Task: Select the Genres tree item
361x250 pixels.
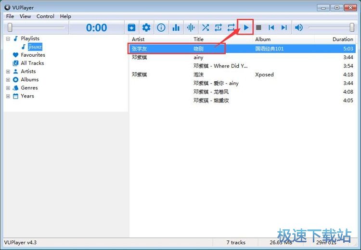Action: (x=29, y=88)
